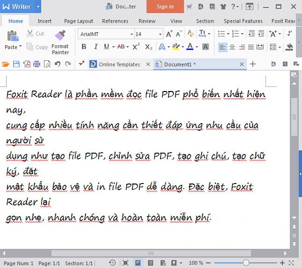Close the Online Templates tab
The width and height of the screenshot is (302, 268).
(148, 64)
